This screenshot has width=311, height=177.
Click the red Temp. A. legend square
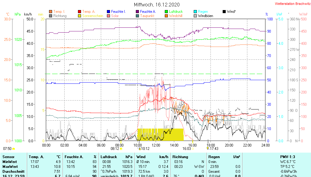[x=80, y=12]
